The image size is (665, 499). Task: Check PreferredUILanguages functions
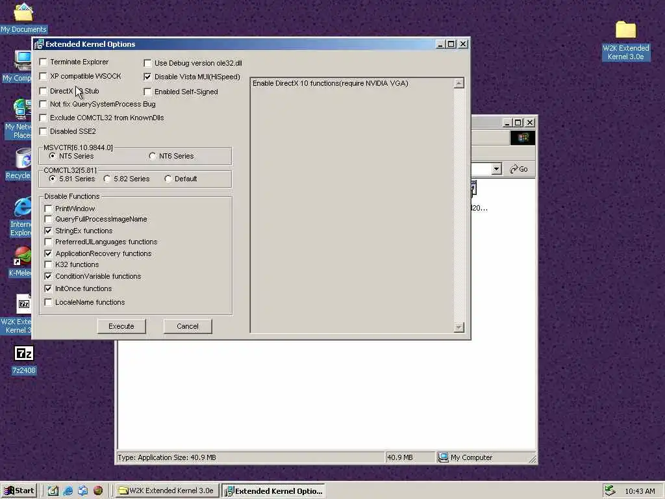pos(48,242)
